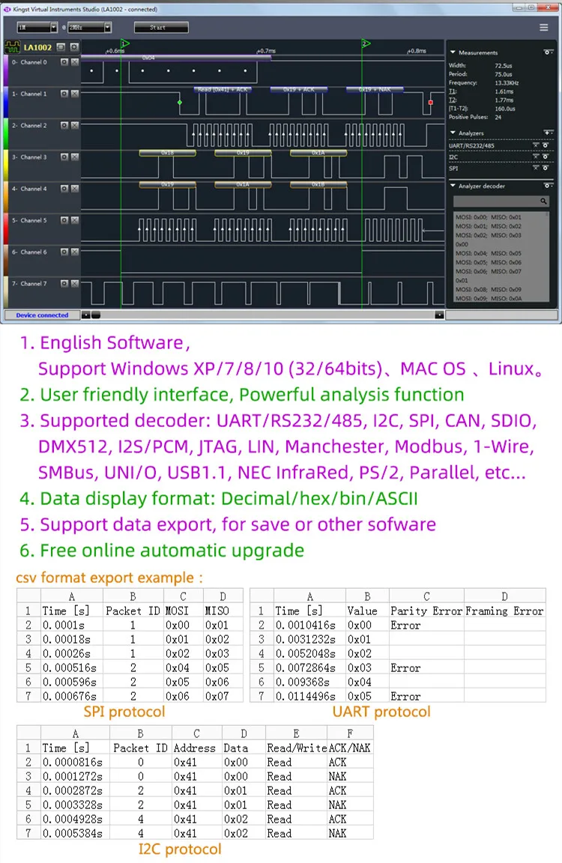Image resolution: width=562 pixels, height=863 pixels.
Task: Remove Channel 1 with its X icon
Action: (x=74, y=94)
